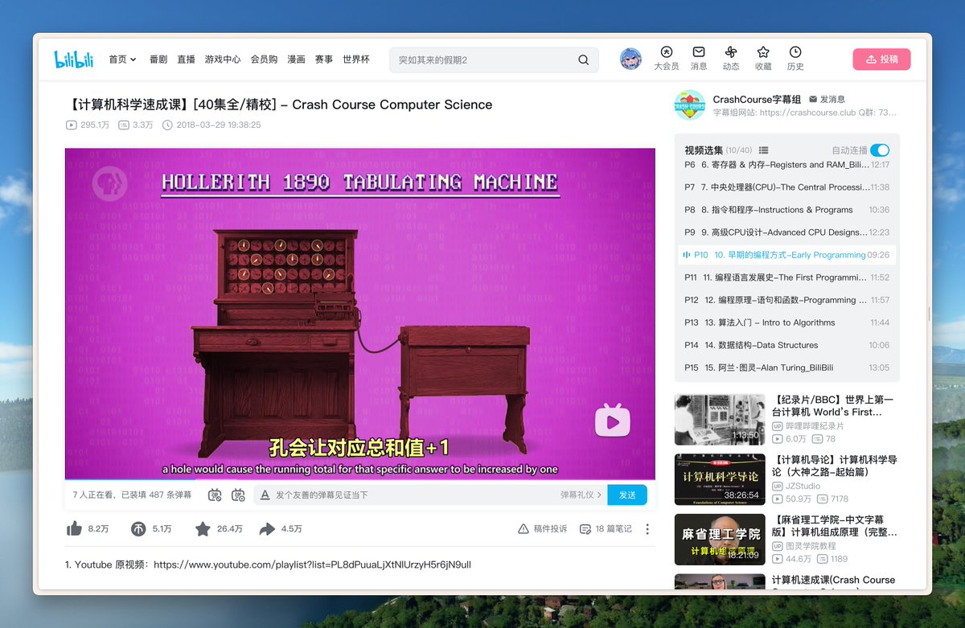Open 【麻省理工学院-中文字幕版】 video title
The image size is (965, 628).
(834, 526)
